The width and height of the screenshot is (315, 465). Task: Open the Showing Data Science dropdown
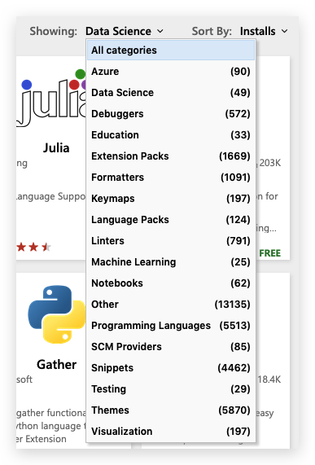125,31
